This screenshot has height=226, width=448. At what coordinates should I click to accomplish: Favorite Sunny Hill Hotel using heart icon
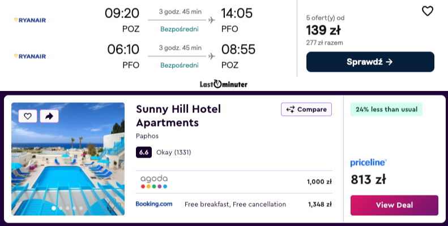pyautogui.click(x=28, y=116)
